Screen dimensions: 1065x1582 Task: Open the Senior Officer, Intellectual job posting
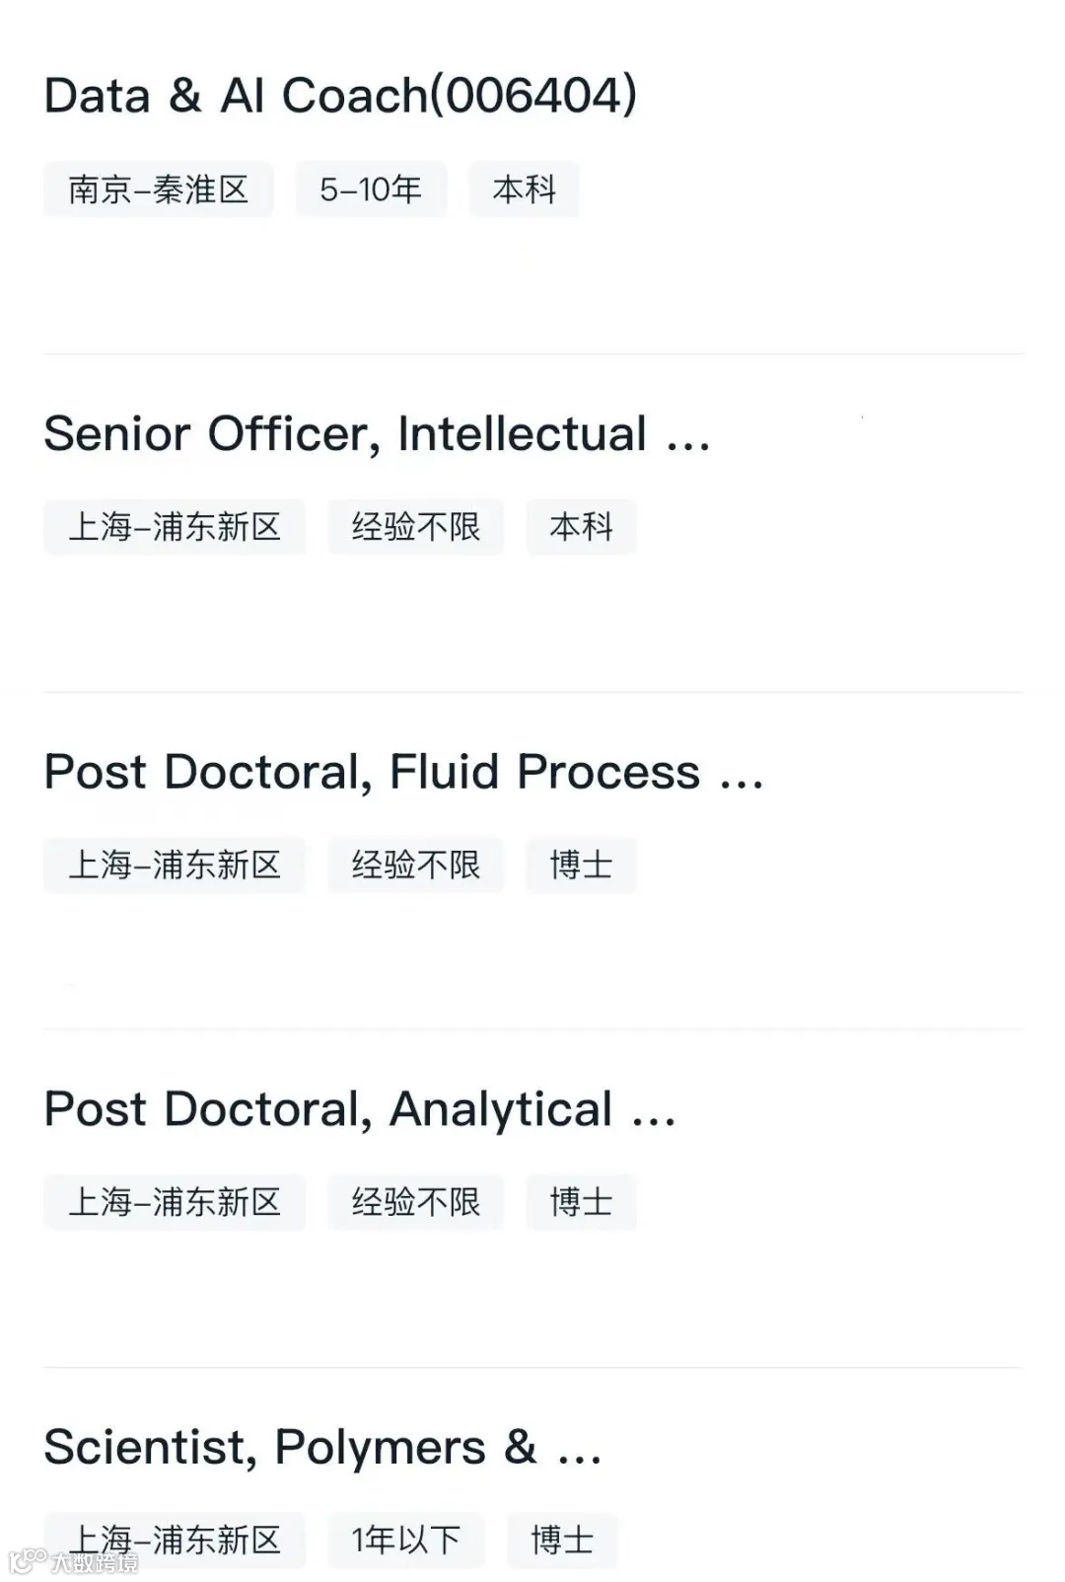[377, 434]
